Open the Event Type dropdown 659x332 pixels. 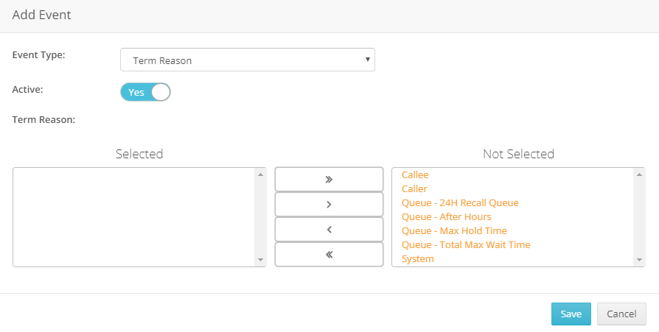point(247,60)
